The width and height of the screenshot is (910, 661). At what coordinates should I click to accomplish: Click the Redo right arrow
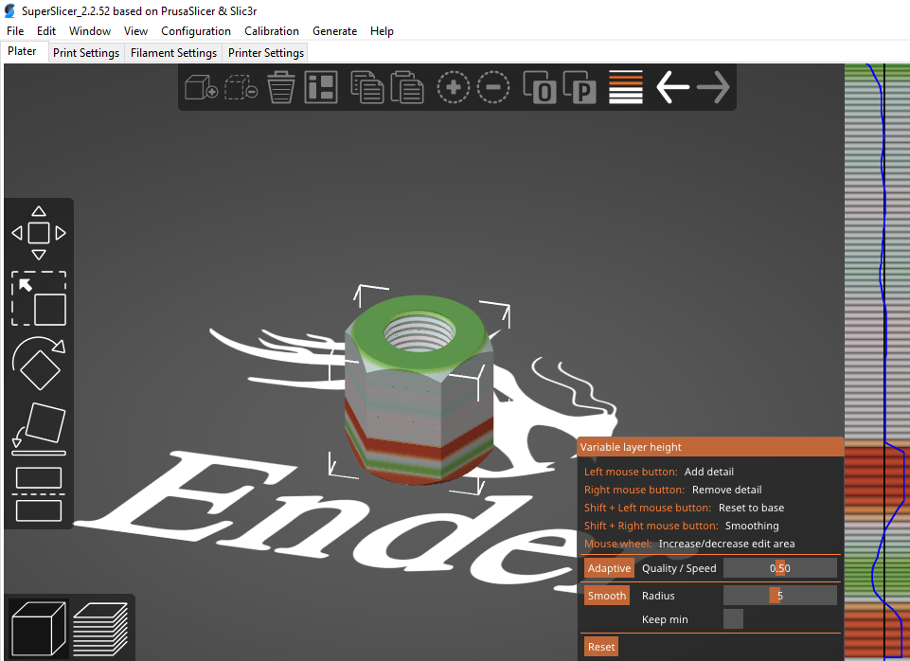coord(713,87)
